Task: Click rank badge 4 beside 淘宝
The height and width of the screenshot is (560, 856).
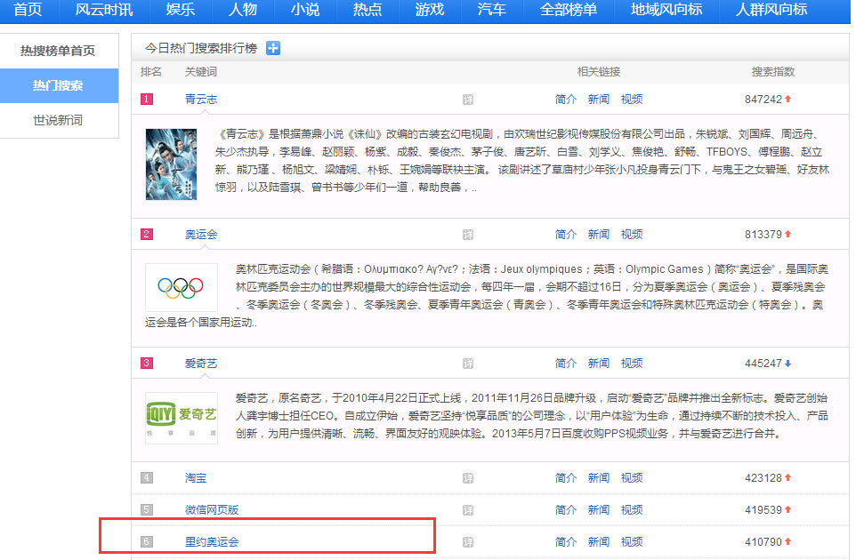Action: coord(147,477)
